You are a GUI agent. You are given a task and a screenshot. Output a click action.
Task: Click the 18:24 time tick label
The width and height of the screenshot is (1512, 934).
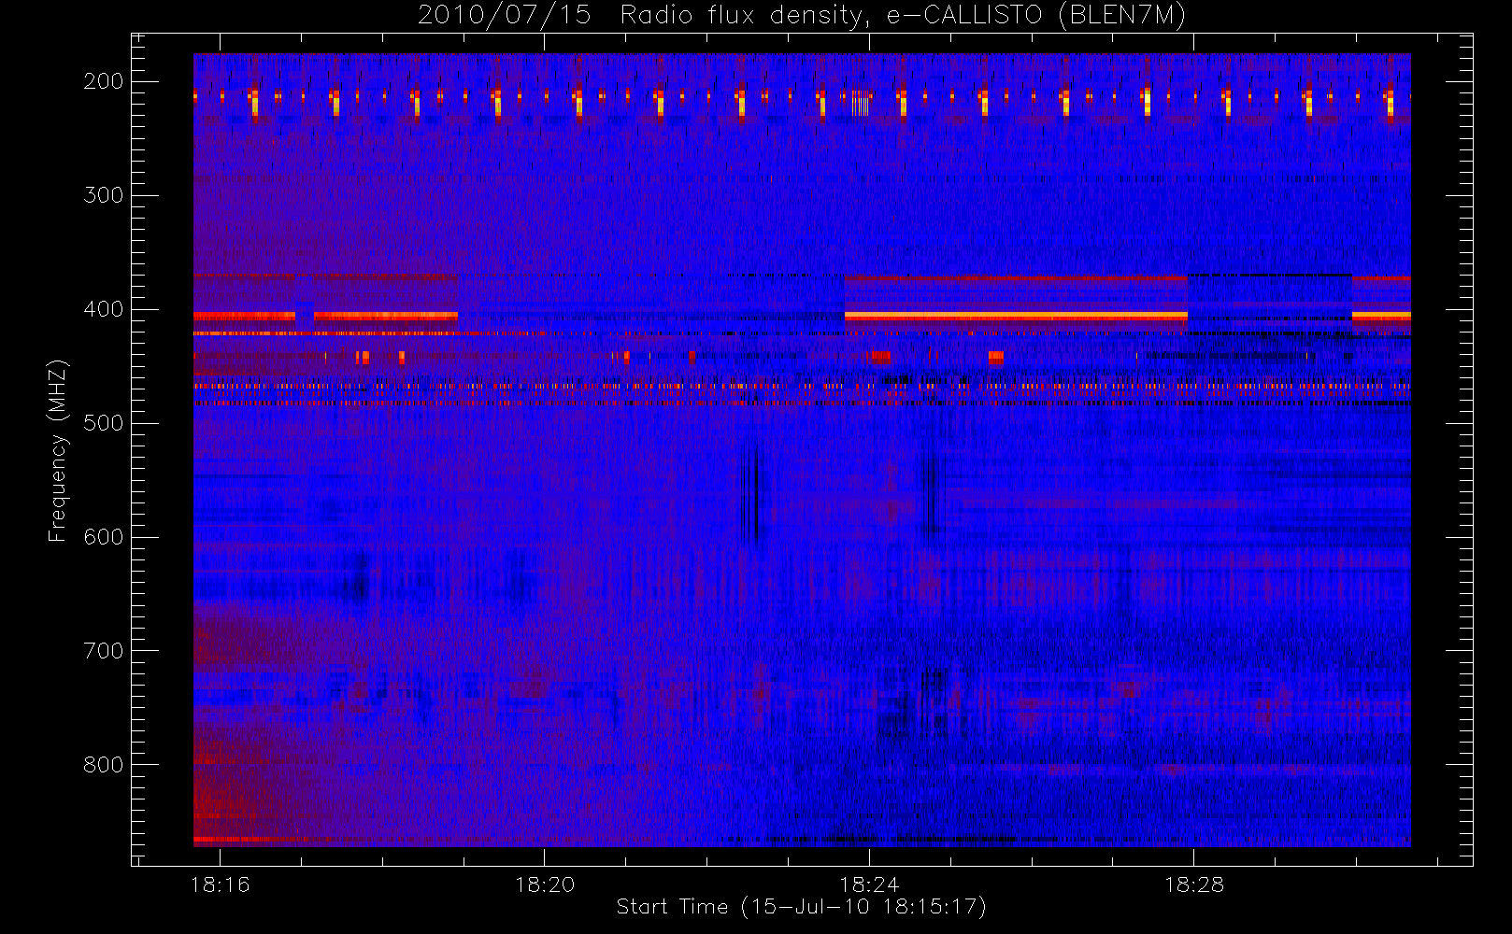point(869,884)
